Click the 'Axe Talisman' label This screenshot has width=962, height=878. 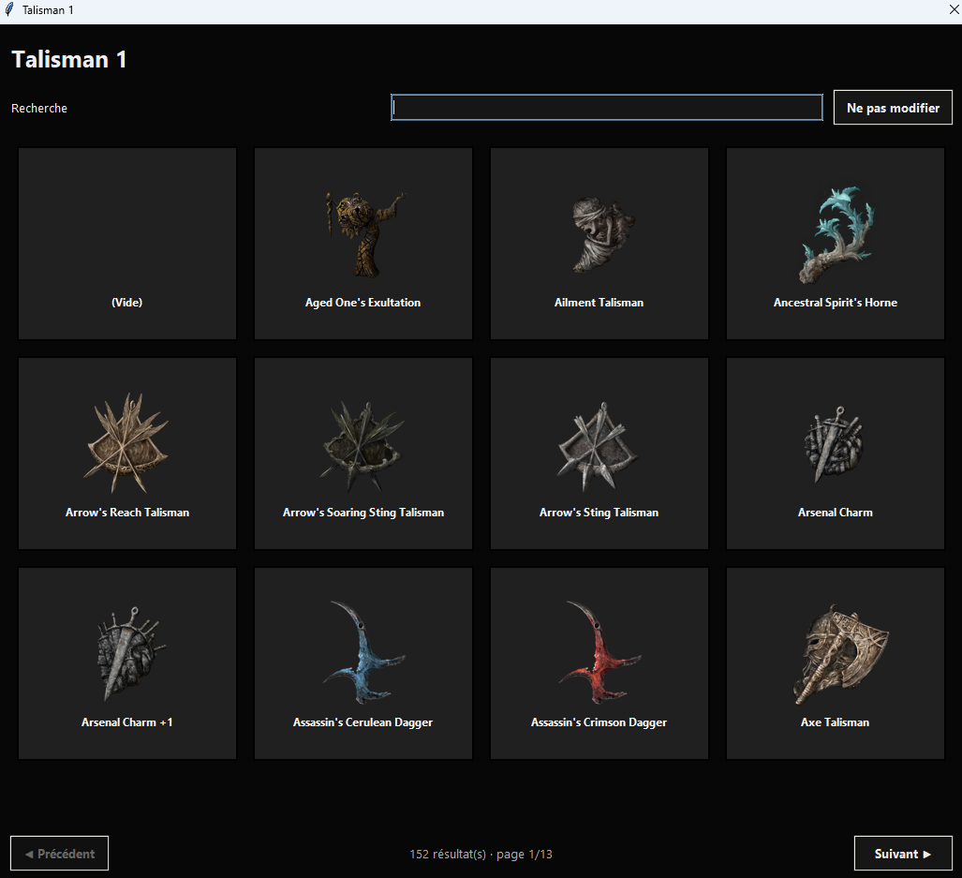click(835, 722)
